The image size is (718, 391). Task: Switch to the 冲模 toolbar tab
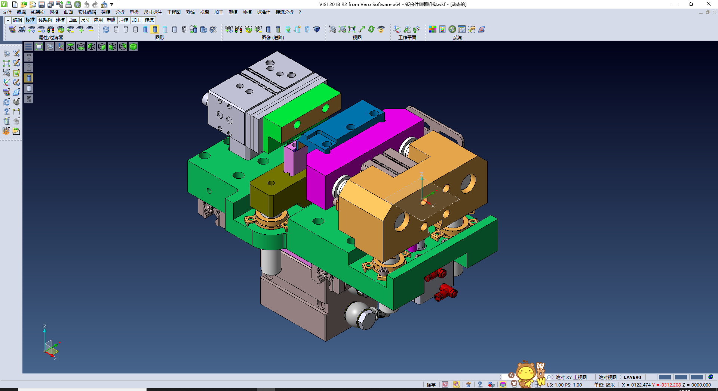coord(124,20)
